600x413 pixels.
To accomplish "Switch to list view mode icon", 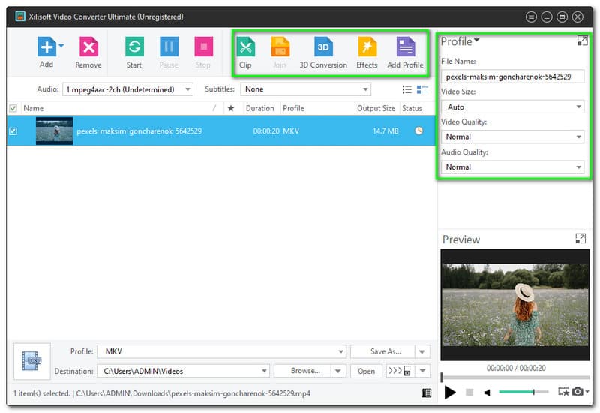I will coord(407,89).
